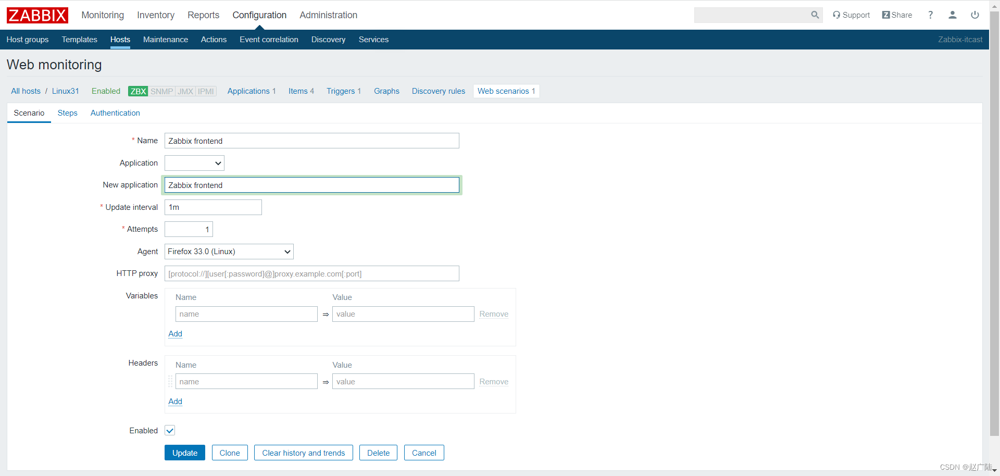Open Items 4 link
Image resolution: width=1000 pixels, height=476 pixels.
[301, 91]
